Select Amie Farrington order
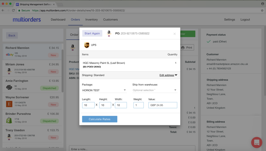The image size is (266, 151). pyautogui.click(x=32, y=85)
